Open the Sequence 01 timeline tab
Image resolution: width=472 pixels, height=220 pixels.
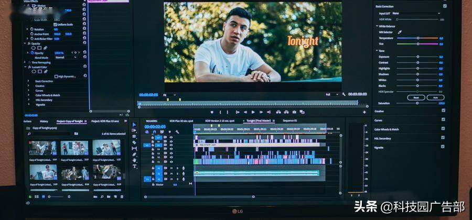click(x=290, y=120)
